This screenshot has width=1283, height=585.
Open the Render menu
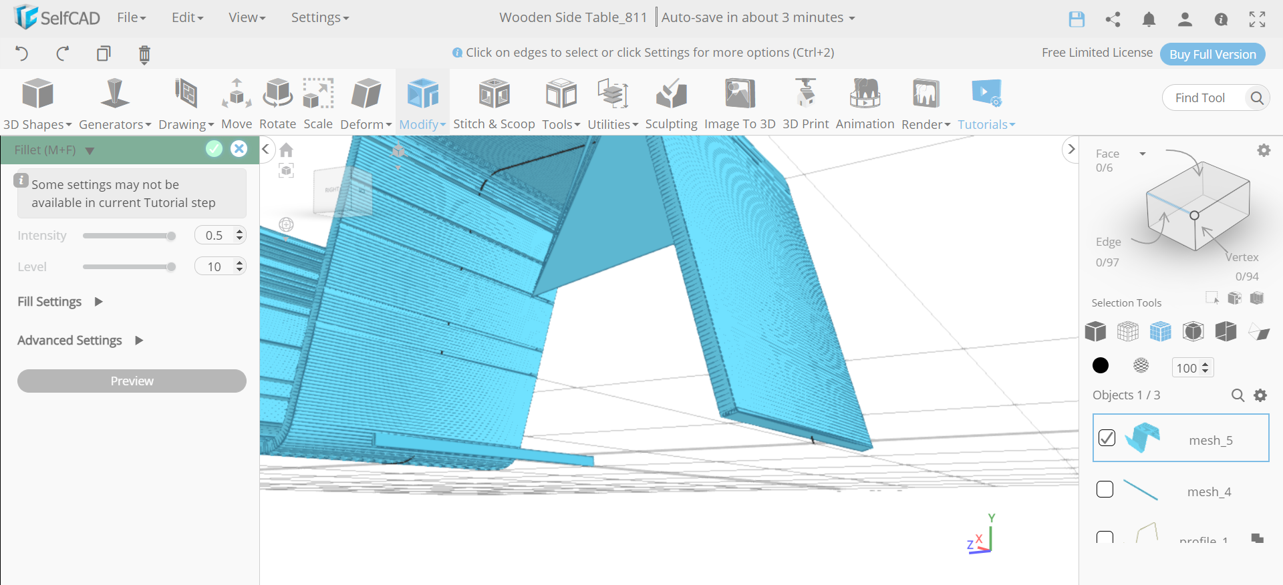[925, 104]
